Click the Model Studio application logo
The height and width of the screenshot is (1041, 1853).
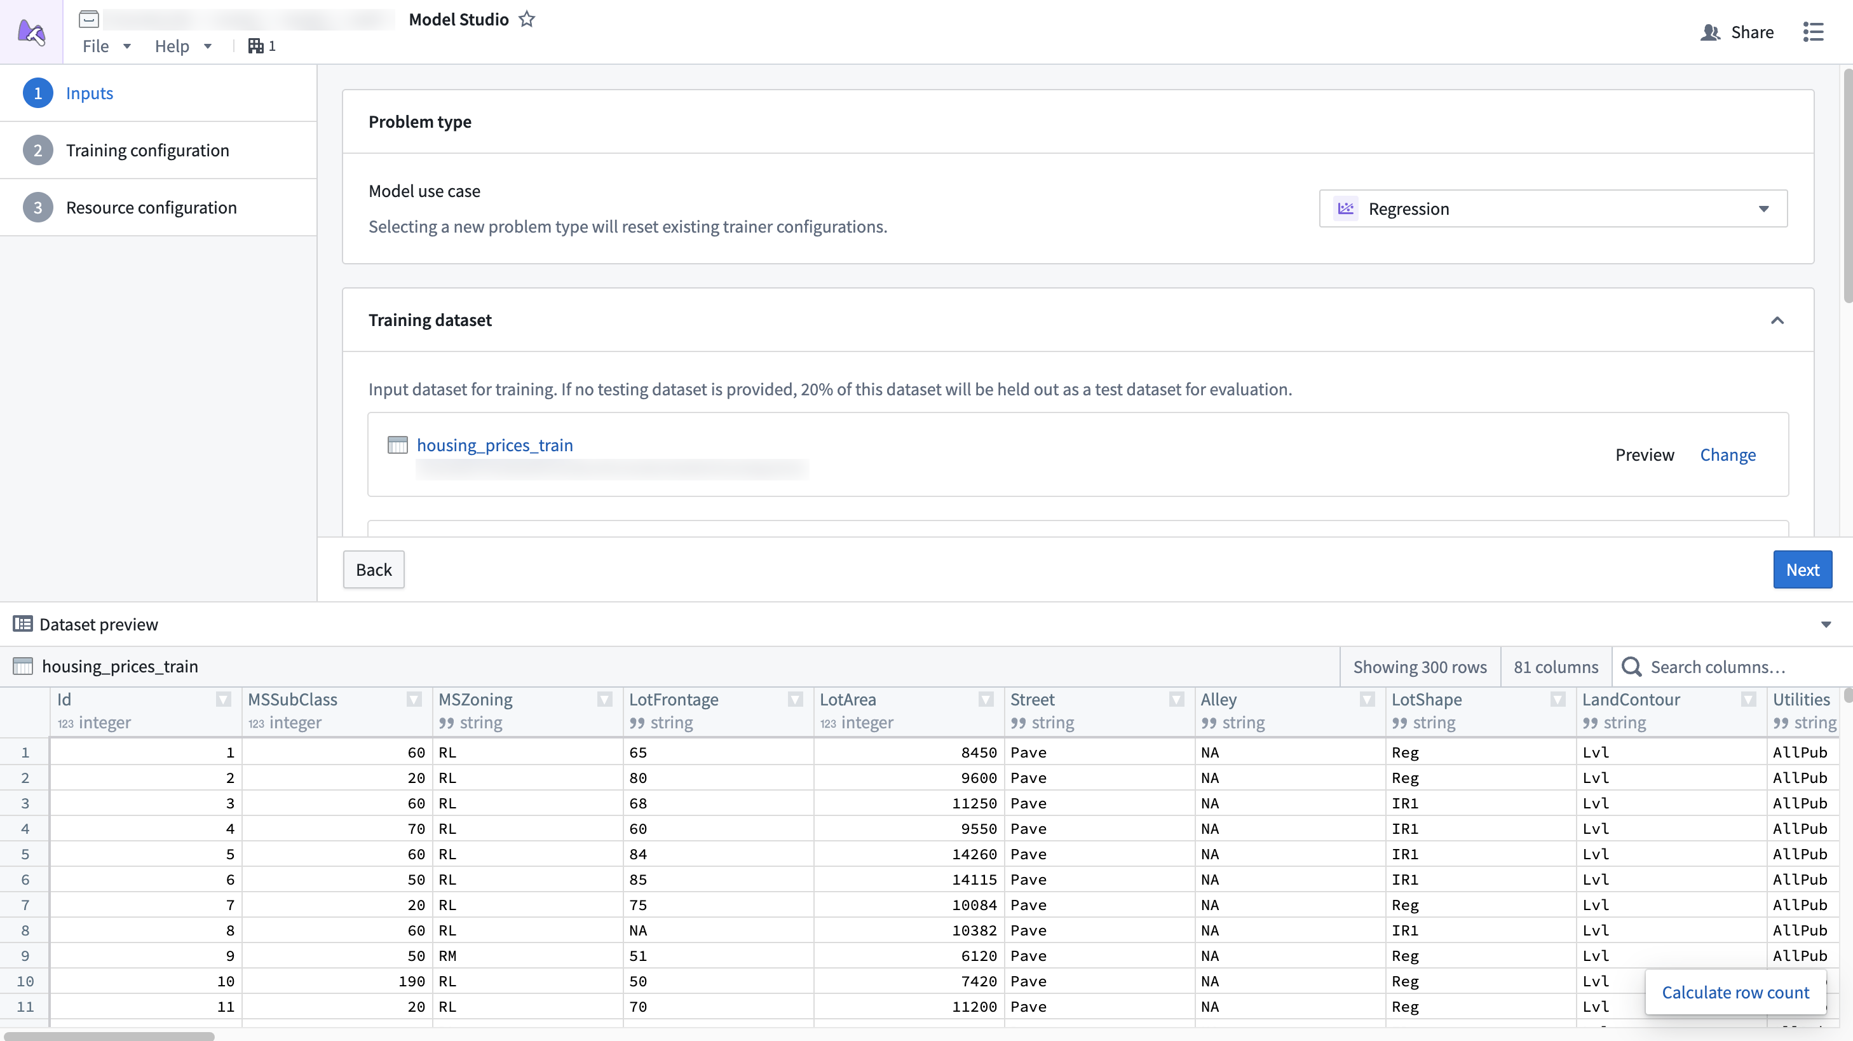[x=31, y=31]
